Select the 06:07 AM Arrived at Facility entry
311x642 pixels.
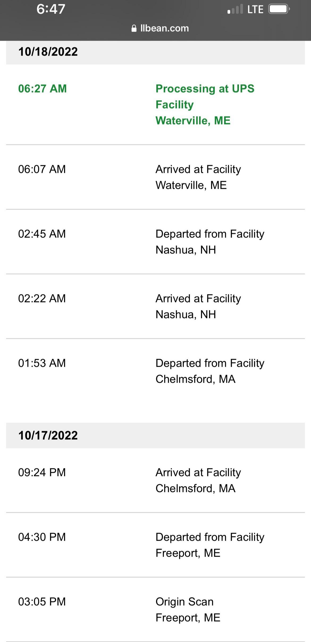click(198, 177)
